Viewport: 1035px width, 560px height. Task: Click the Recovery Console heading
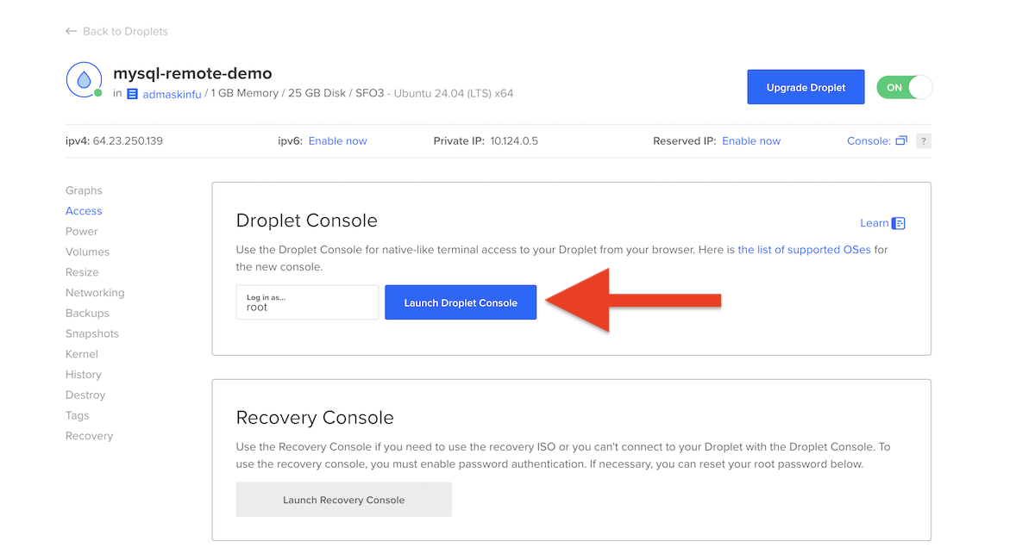pyautogui.click(x=315, y=418)
